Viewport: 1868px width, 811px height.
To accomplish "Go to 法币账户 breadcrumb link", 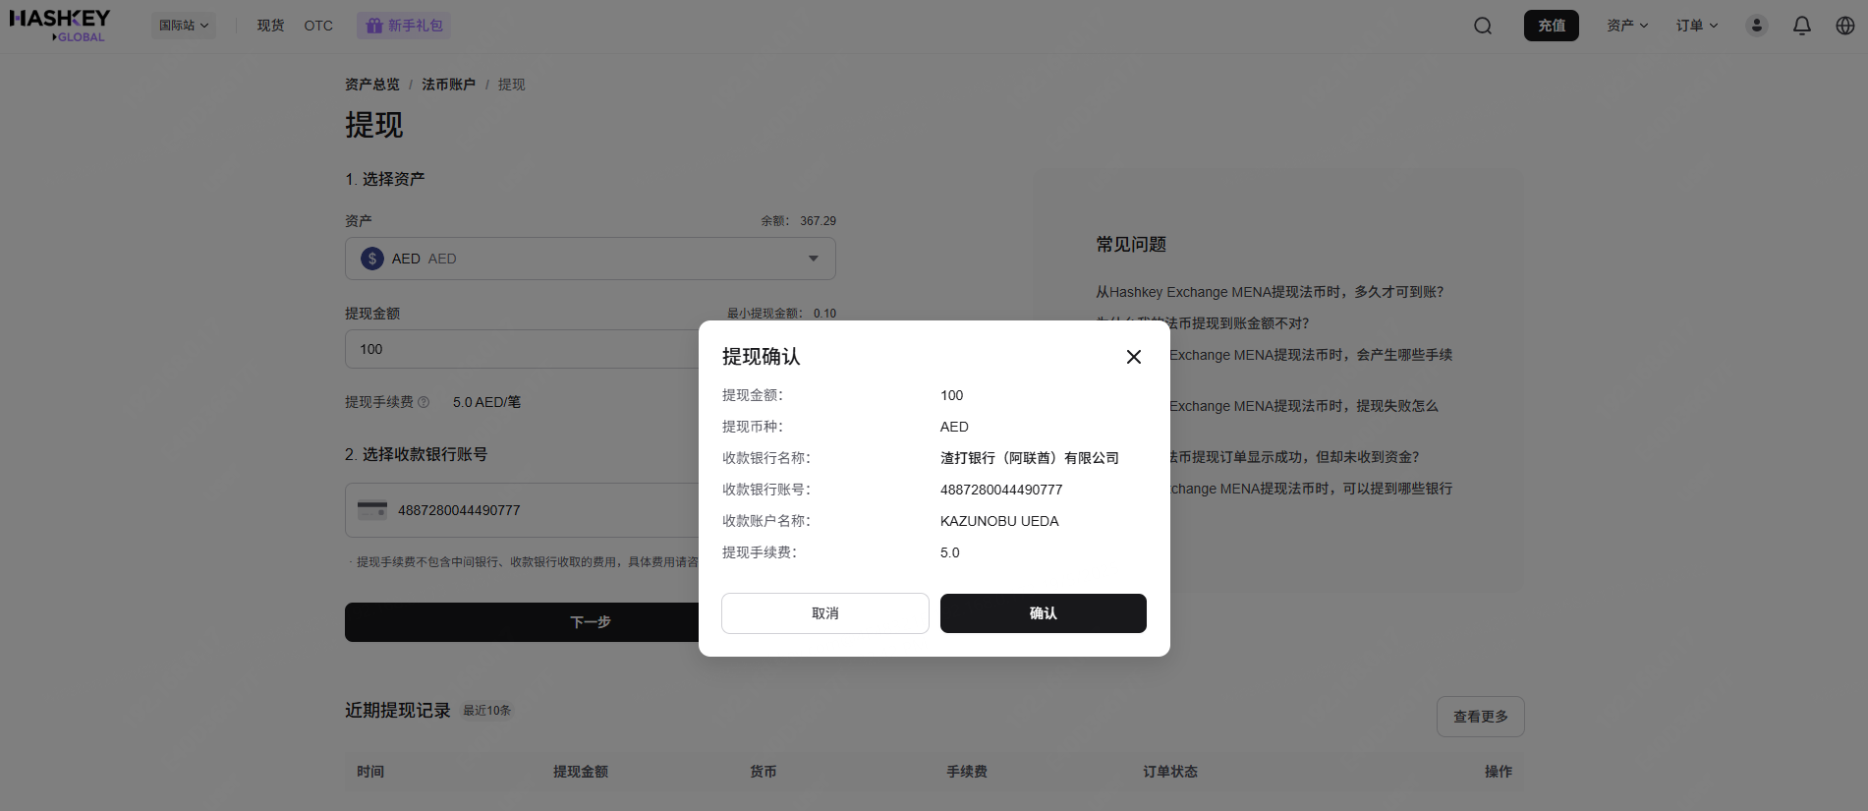I will [449, 85].
